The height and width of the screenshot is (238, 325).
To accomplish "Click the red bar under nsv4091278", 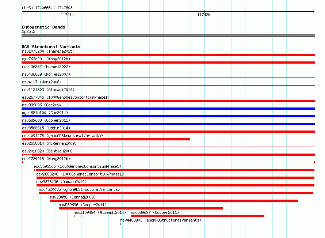I will [x=106, y=139].
